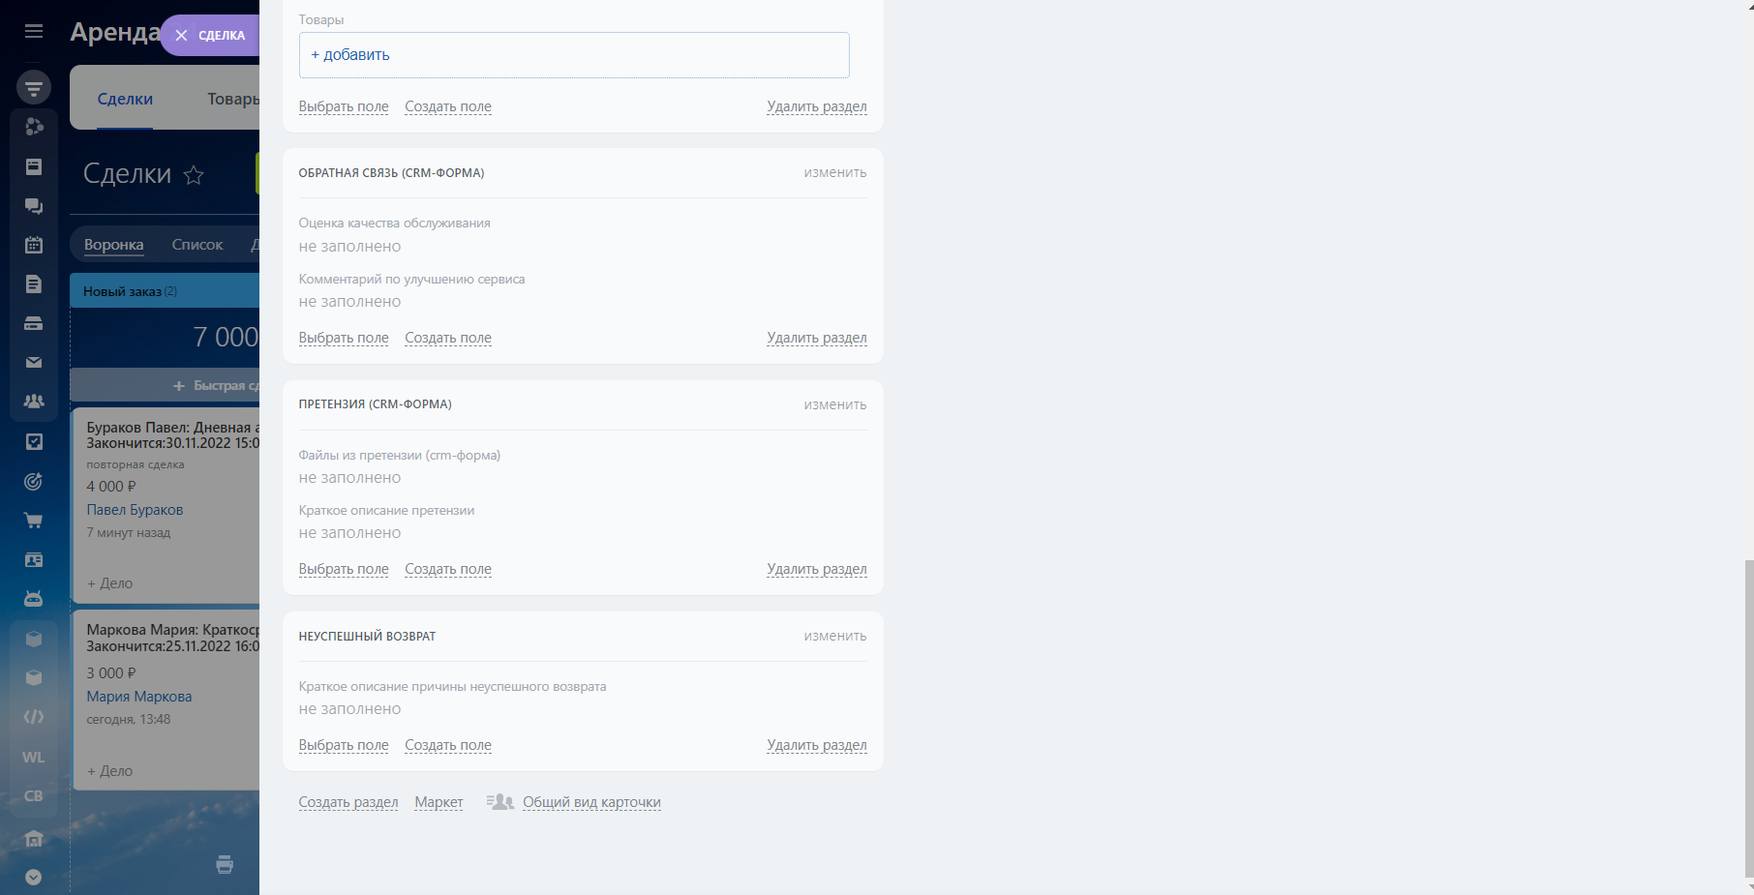Click the robot automation sidebar icon

pos(34,599)
